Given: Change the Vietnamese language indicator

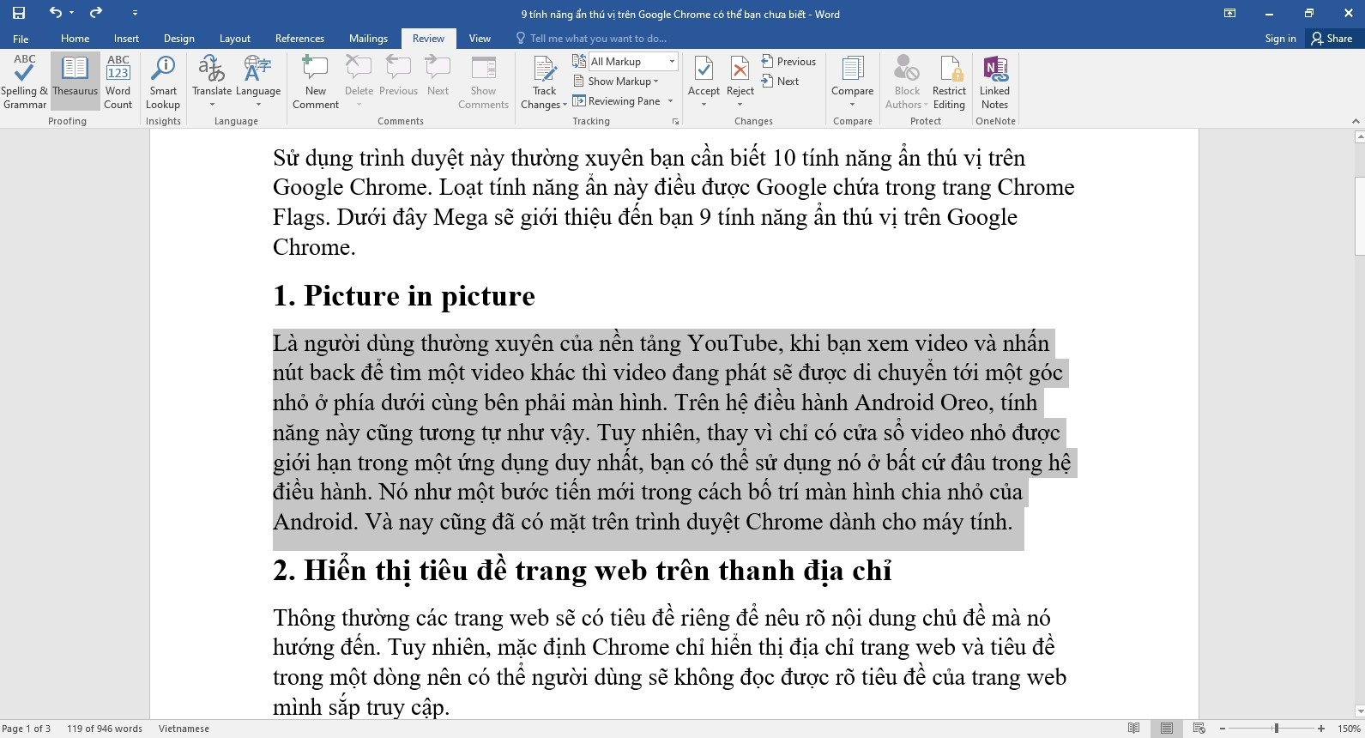Looking at the screenshot, I should point(184,729).
